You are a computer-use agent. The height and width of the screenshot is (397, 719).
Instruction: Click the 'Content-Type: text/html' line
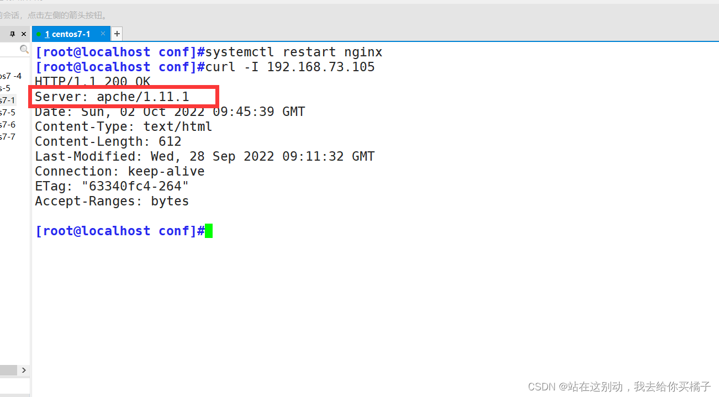[124, 126]
